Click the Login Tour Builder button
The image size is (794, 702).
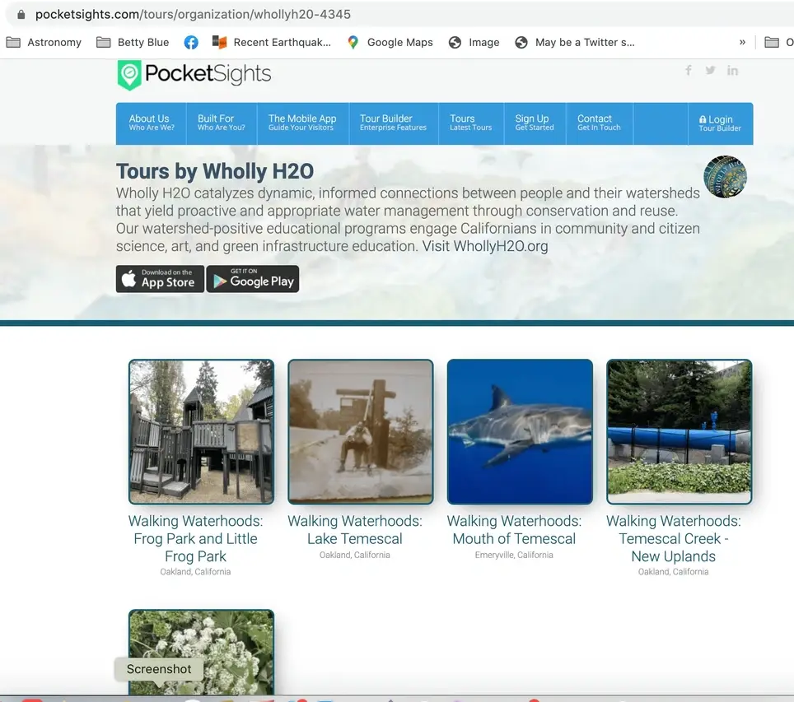point(720,123)
